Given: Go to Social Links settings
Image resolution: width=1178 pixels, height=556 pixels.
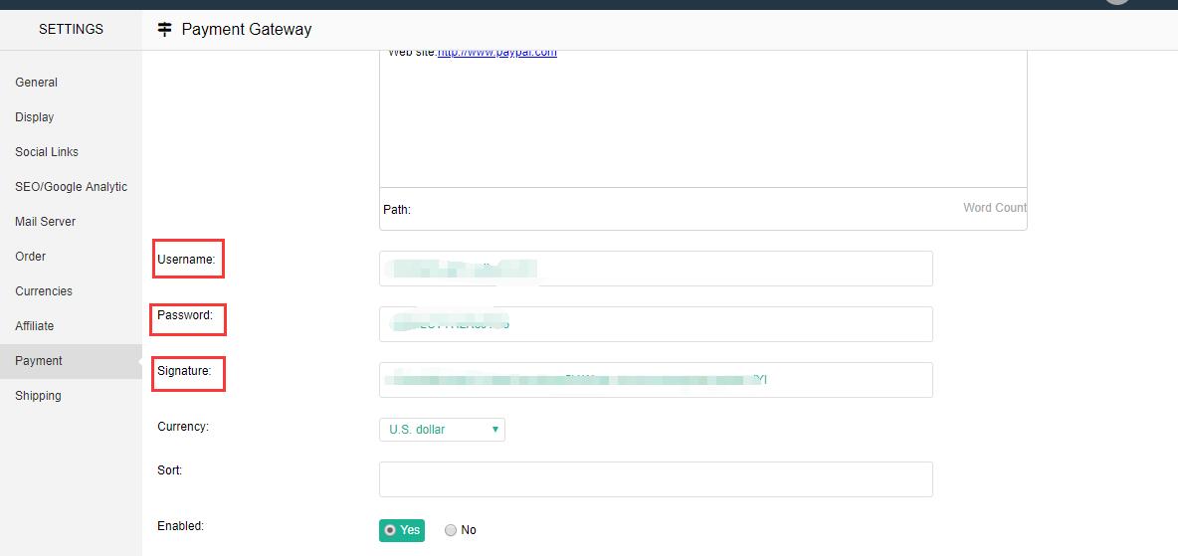Looking at the screenshot, I should point(47,152).
